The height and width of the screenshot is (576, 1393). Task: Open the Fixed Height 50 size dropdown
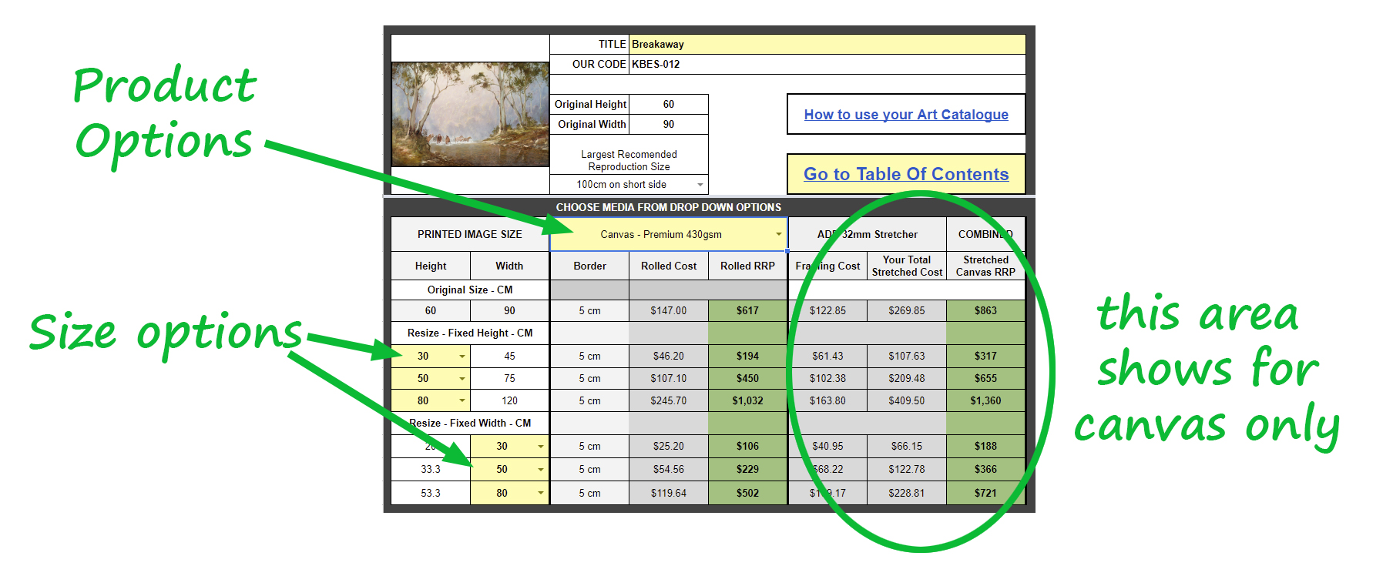pos(462,379)
